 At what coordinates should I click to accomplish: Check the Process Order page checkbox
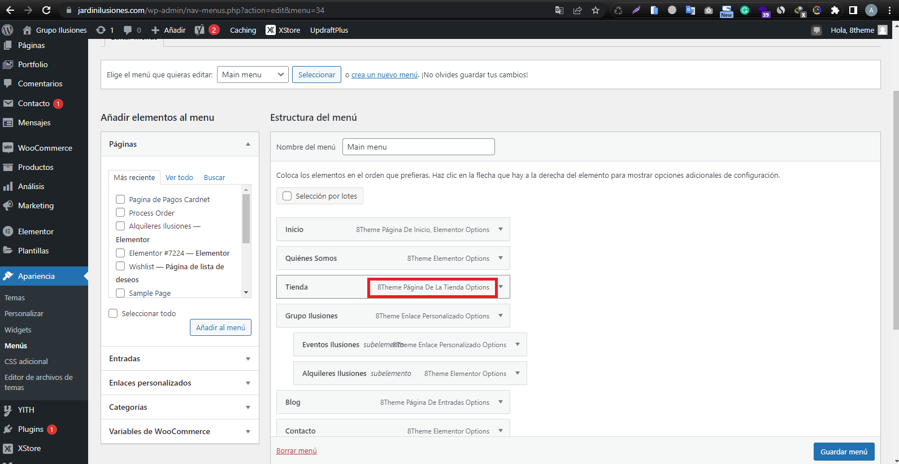click(x=120, y=213)
